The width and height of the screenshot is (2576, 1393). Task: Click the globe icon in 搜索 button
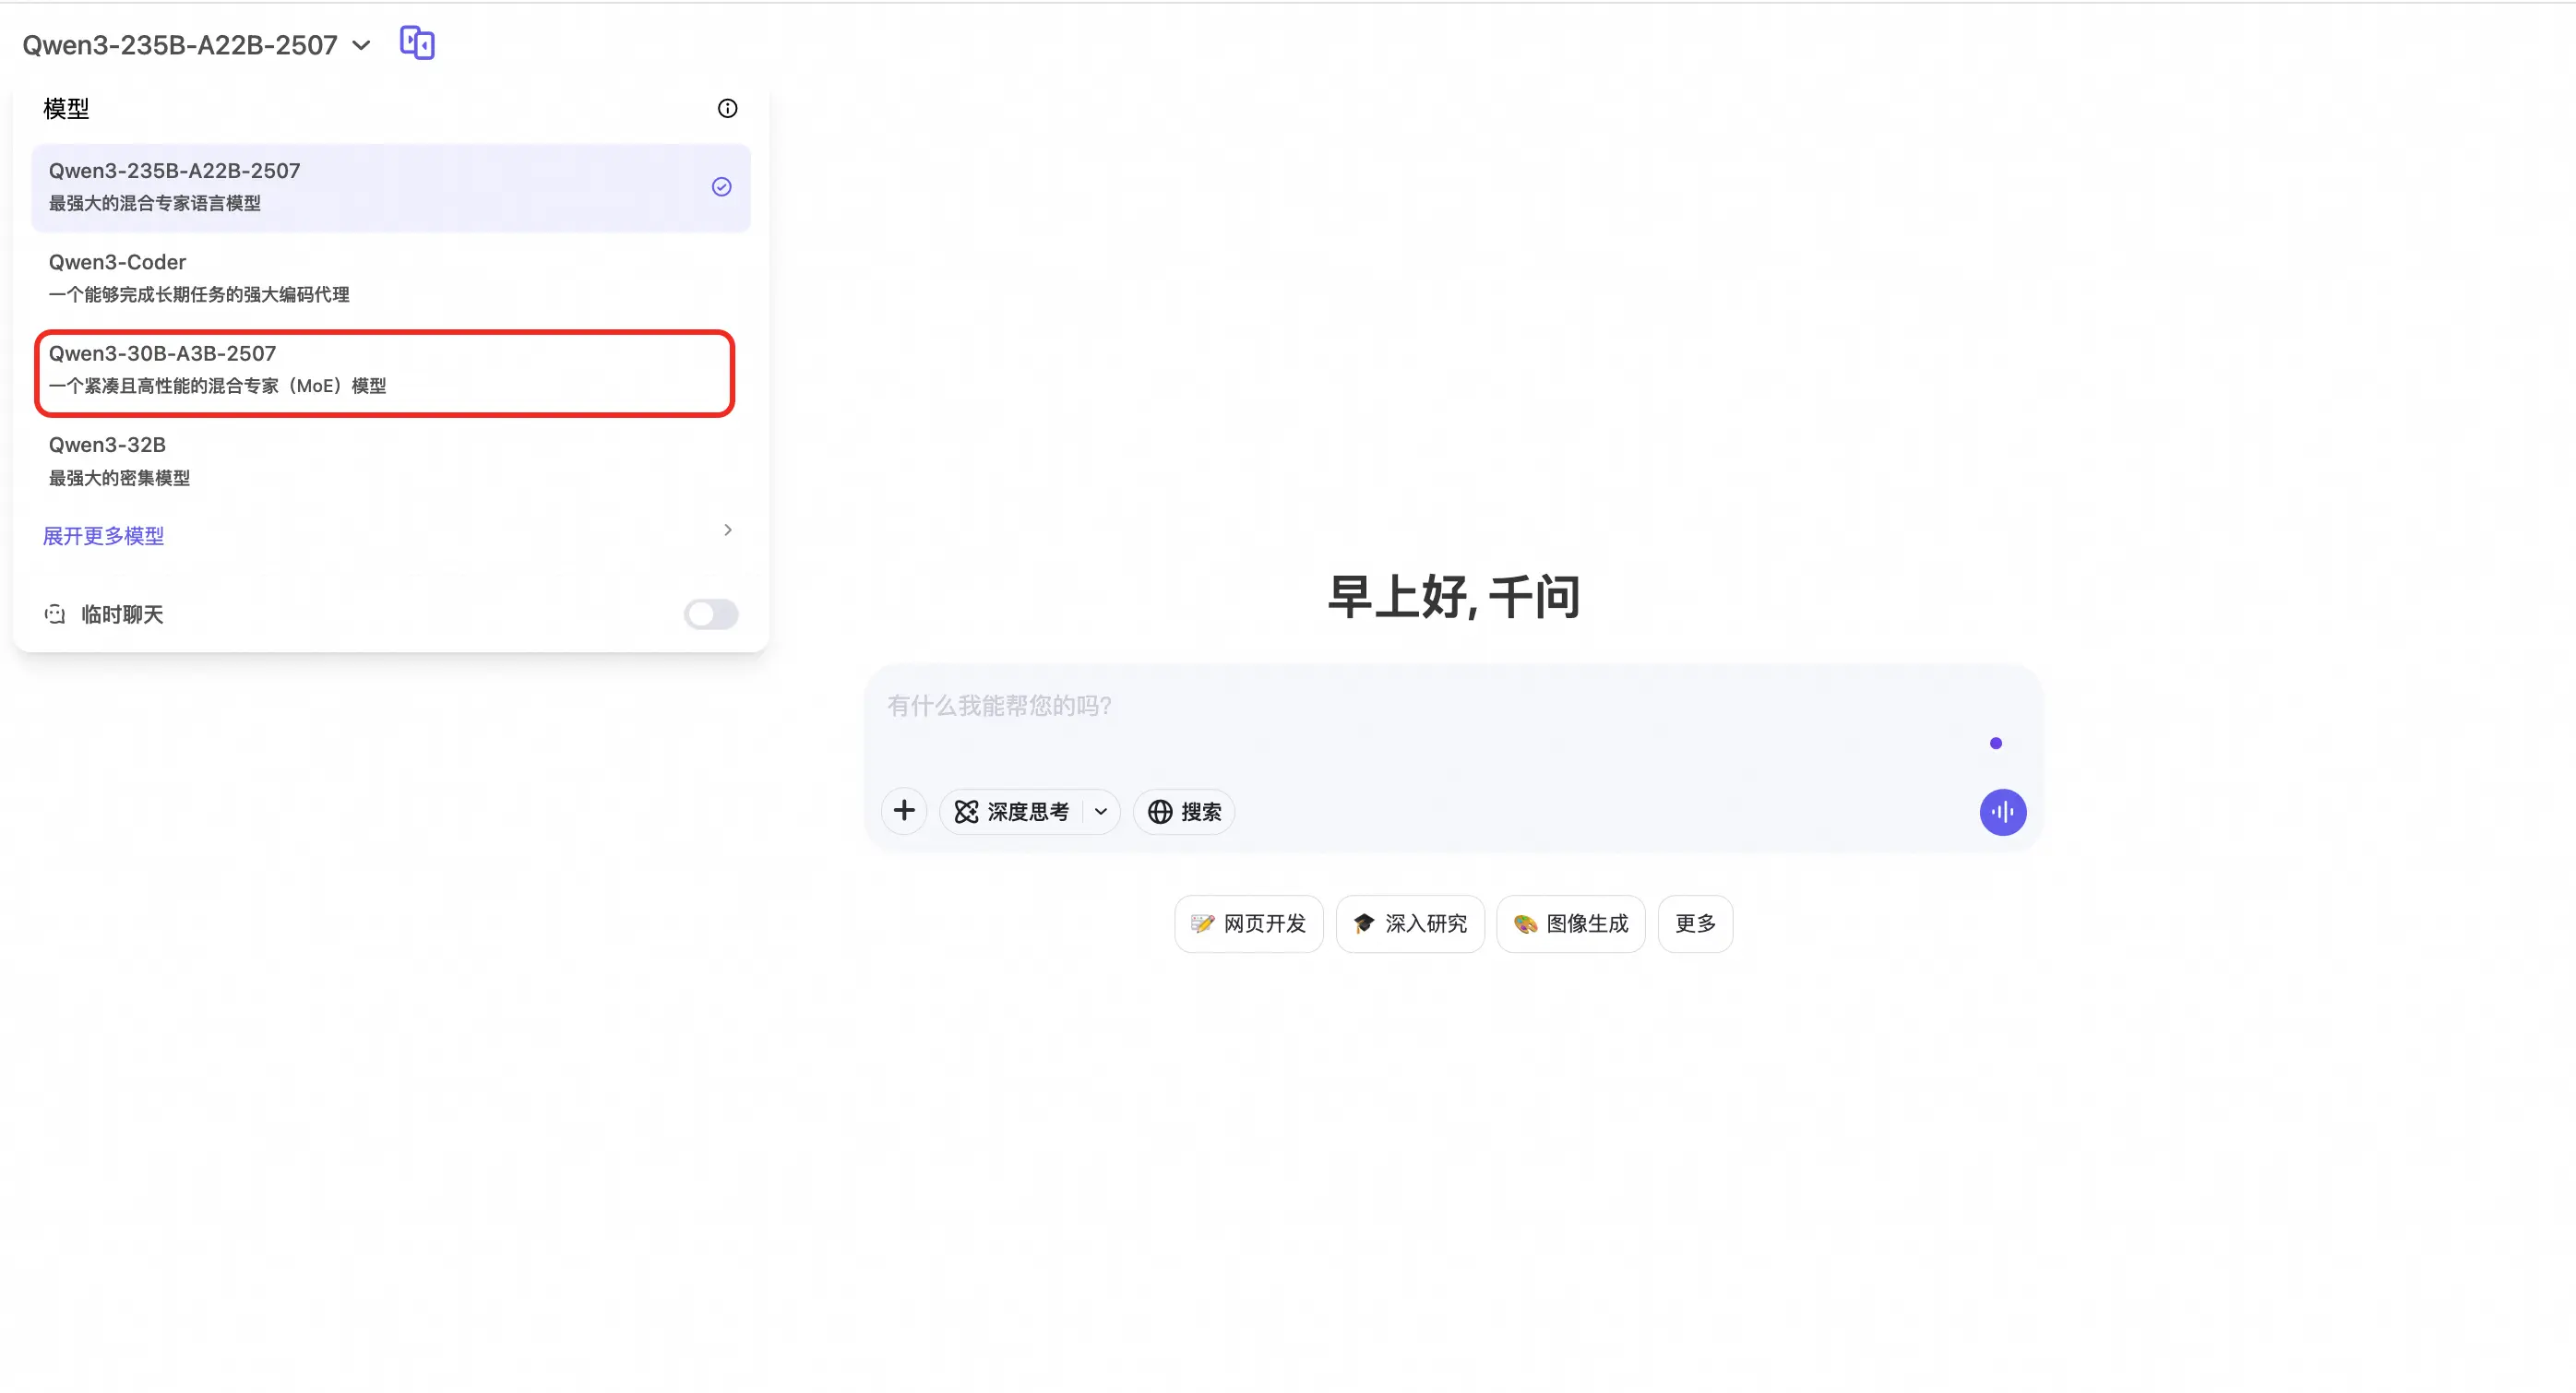(x=1160, y=811)
